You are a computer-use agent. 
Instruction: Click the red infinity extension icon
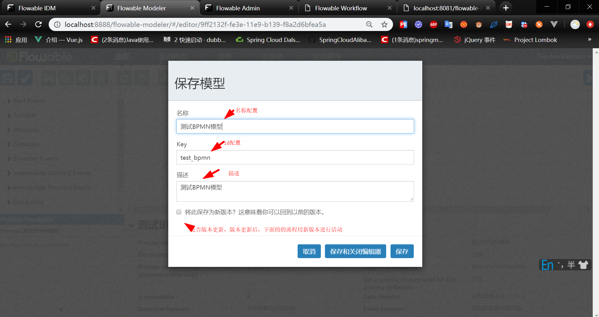pyautogui.click(x=464, y=24)
